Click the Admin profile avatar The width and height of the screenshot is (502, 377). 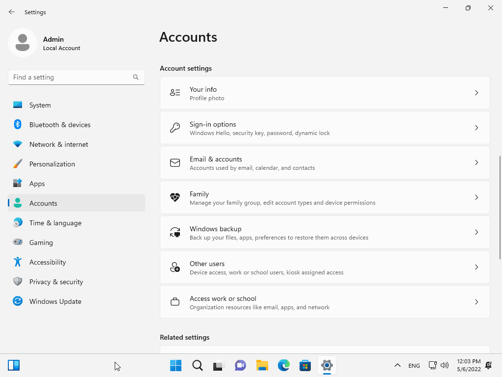tap(23, 43)
